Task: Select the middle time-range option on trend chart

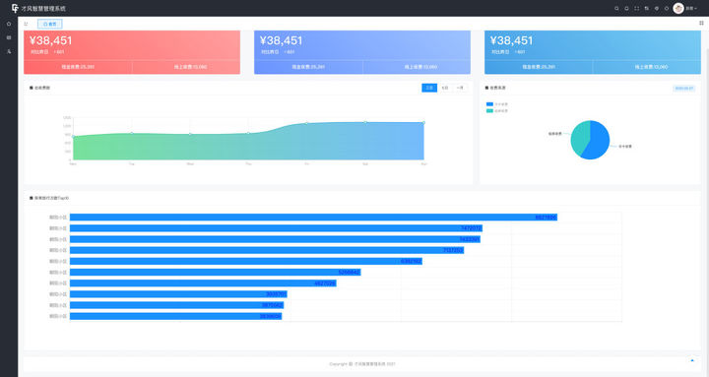Action: click(x=445, y=88)
